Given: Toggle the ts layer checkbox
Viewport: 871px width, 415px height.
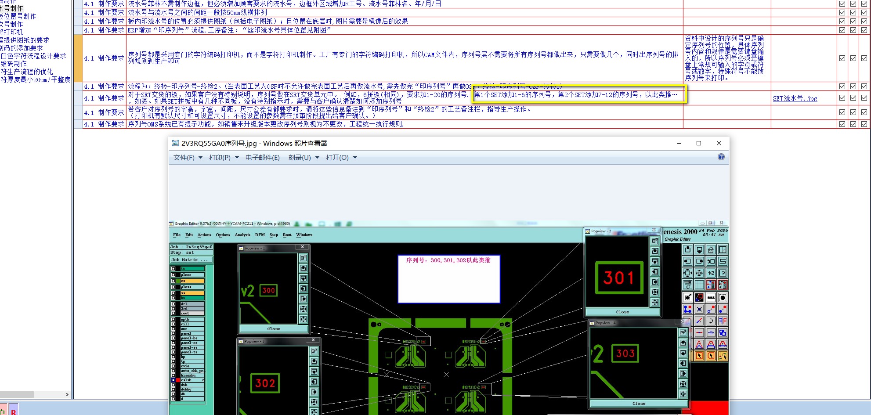Looking at the screenshot, I should (x=173, y=268).
